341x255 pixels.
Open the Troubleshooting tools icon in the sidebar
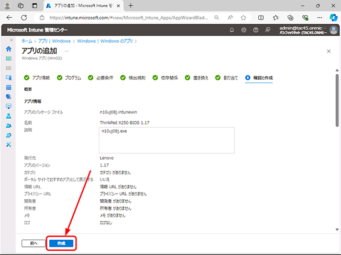coord(9,144)
